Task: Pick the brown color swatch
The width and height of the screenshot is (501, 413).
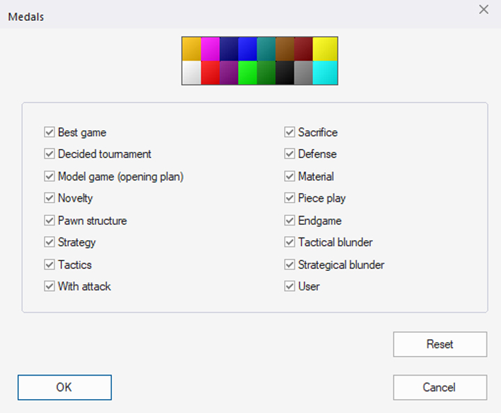Action: pos(285,49)
